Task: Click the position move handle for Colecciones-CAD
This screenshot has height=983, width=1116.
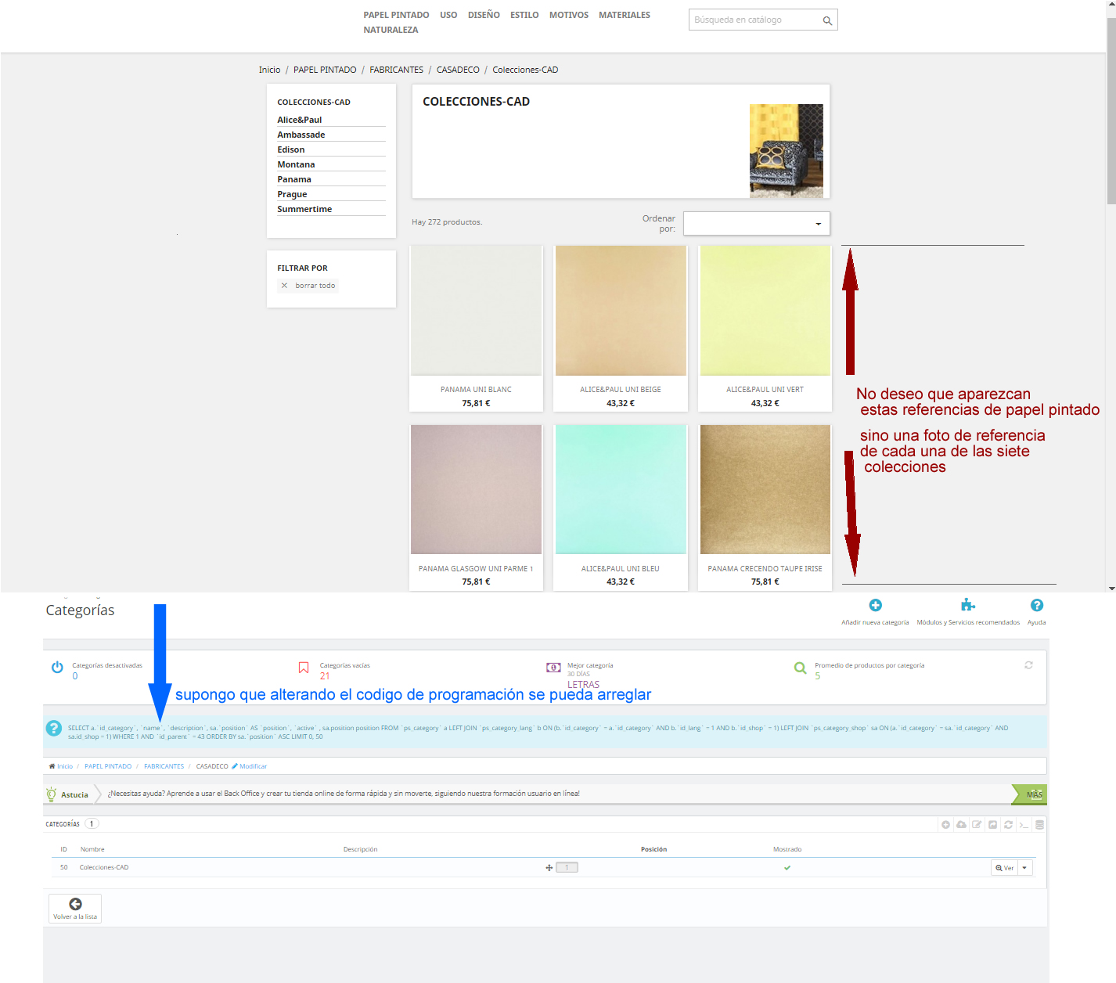Action: (549, 867)
